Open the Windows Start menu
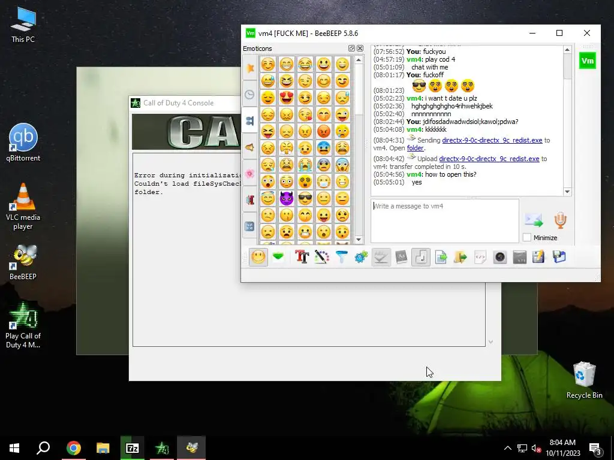 pos(14,448)
